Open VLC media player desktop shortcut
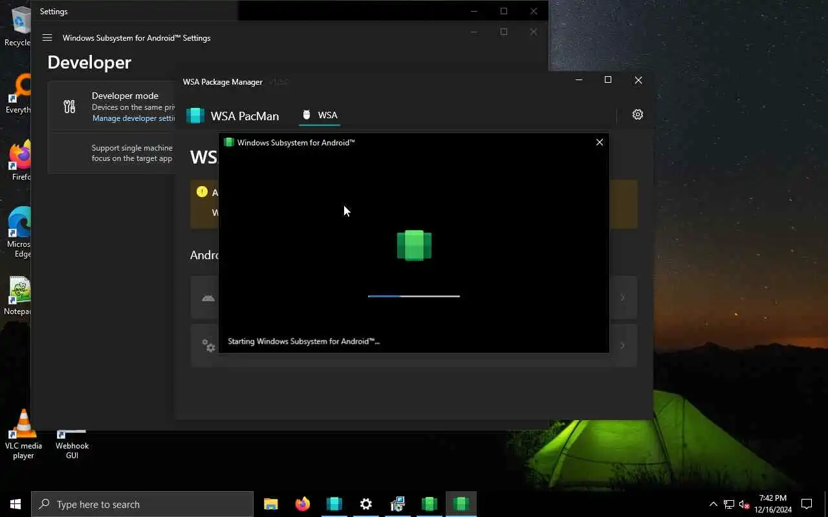Image resolution: width=828 pixels, height=517 pixels. coord(23,434)
